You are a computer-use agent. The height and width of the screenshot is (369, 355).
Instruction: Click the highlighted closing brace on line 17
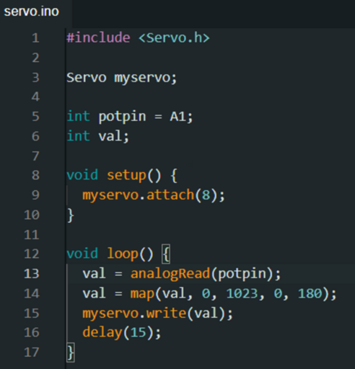coord(71,352)
